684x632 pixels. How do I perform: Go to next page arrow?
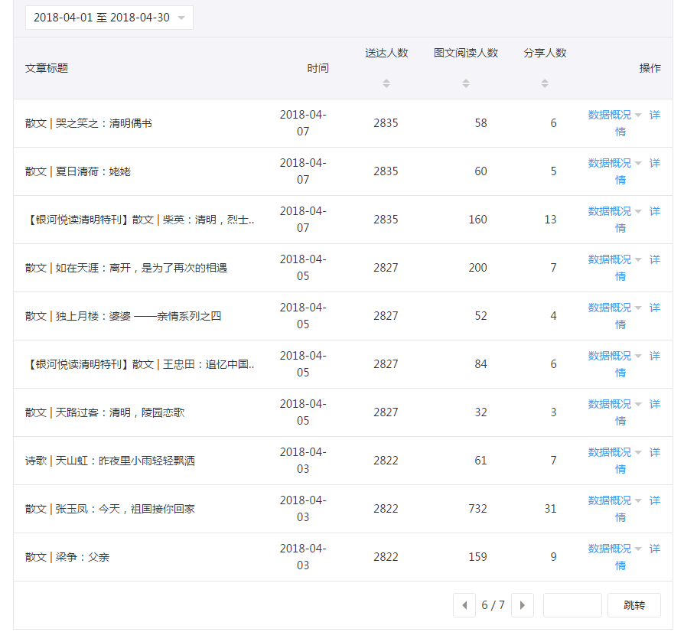pos(523,605)
